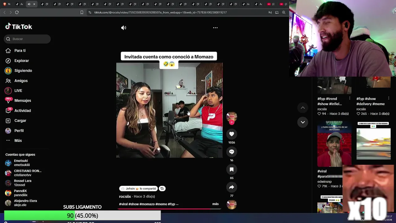The height and width of the screenshot is (223, 396).
Task: Open followed account CRISTIANO RON...
Action: pos(23,173)
